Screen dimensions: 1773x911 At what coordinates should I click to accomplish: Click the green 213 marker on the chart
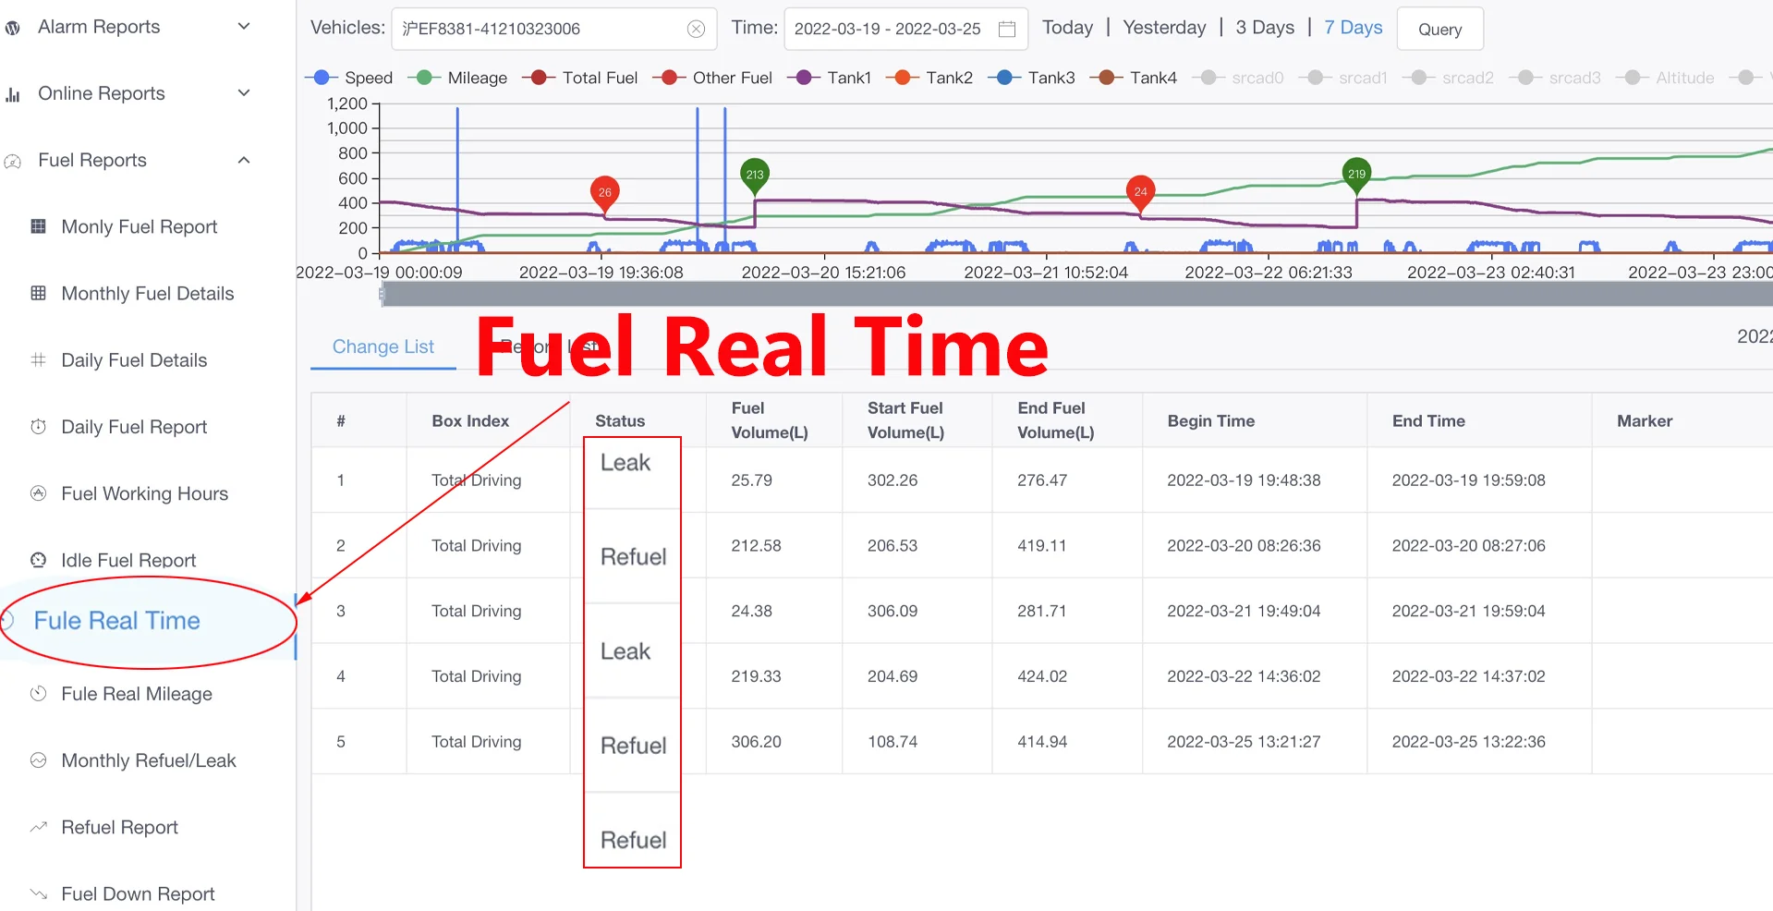[754, 174]
